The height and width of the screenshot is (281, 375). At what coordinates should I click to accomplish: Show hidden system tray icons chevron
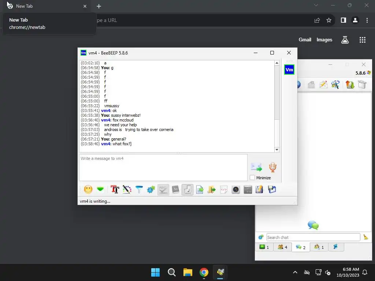(295, 272)
